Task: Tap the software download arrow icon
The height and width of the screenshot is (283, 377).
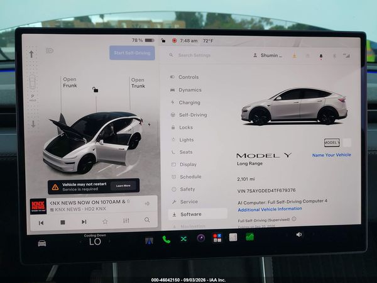Action: [x=295, y=56]
